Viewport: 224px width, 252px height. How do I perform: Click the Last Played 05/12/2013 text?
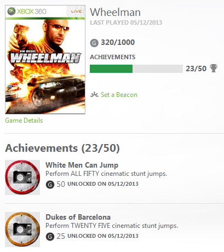[x=126, y=22]
